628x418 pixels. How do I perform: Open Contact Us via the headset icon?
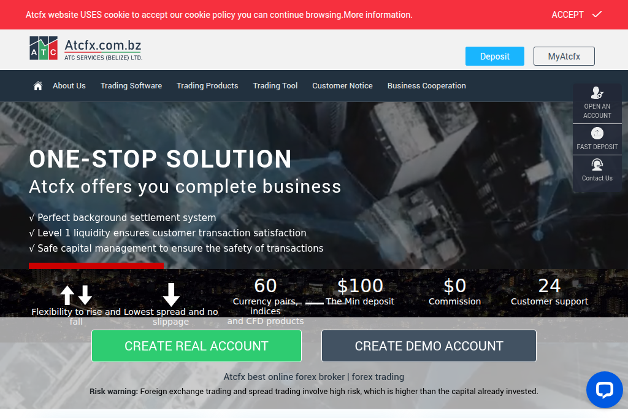[597, 164]
